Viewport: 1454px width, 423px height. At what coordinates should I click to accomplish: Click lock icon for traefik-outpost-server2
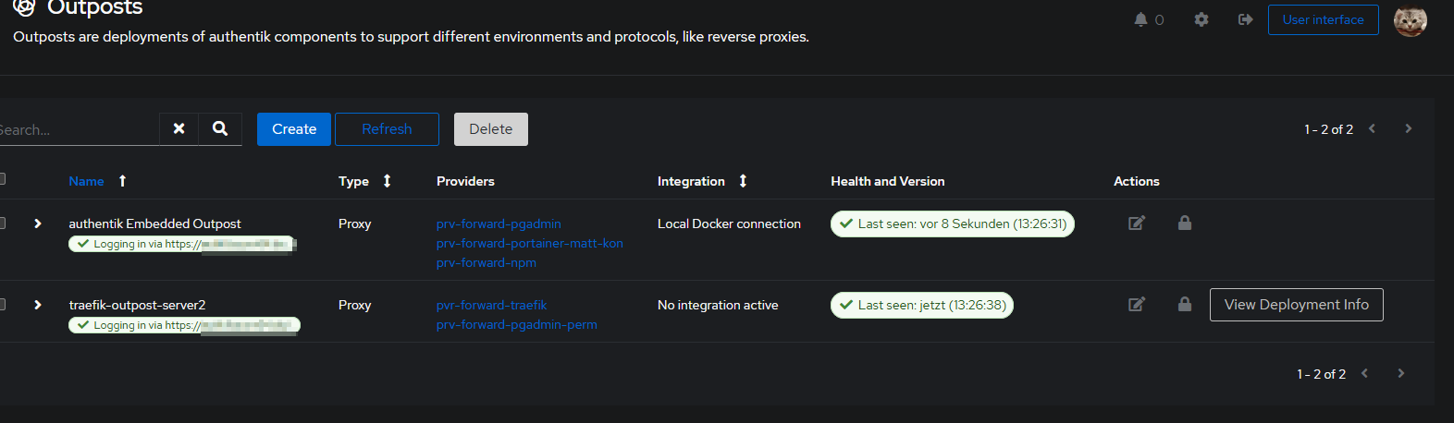pos(1184,304)
